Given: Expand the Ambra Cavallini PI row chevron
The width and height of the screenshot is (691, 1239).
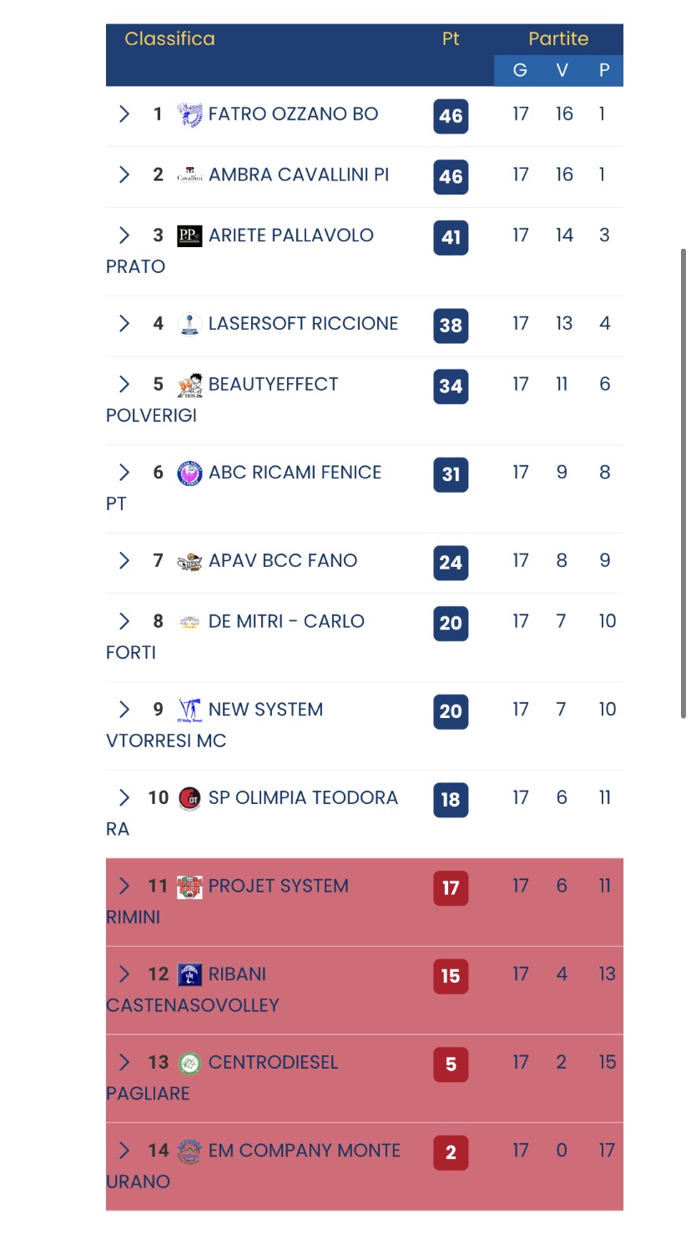Looking at the screenshot, I should 124,174.
